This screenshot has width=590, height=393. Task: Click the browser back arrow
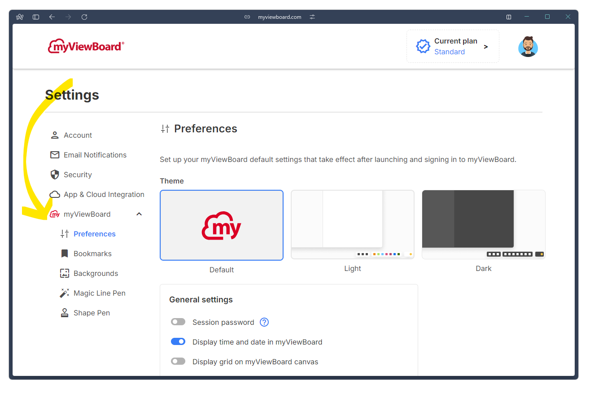52,17
